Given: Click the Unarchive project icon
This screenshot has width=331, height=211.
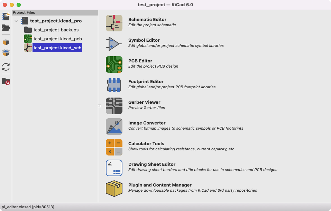Looking at the screenshot, I should pos(6,53).
